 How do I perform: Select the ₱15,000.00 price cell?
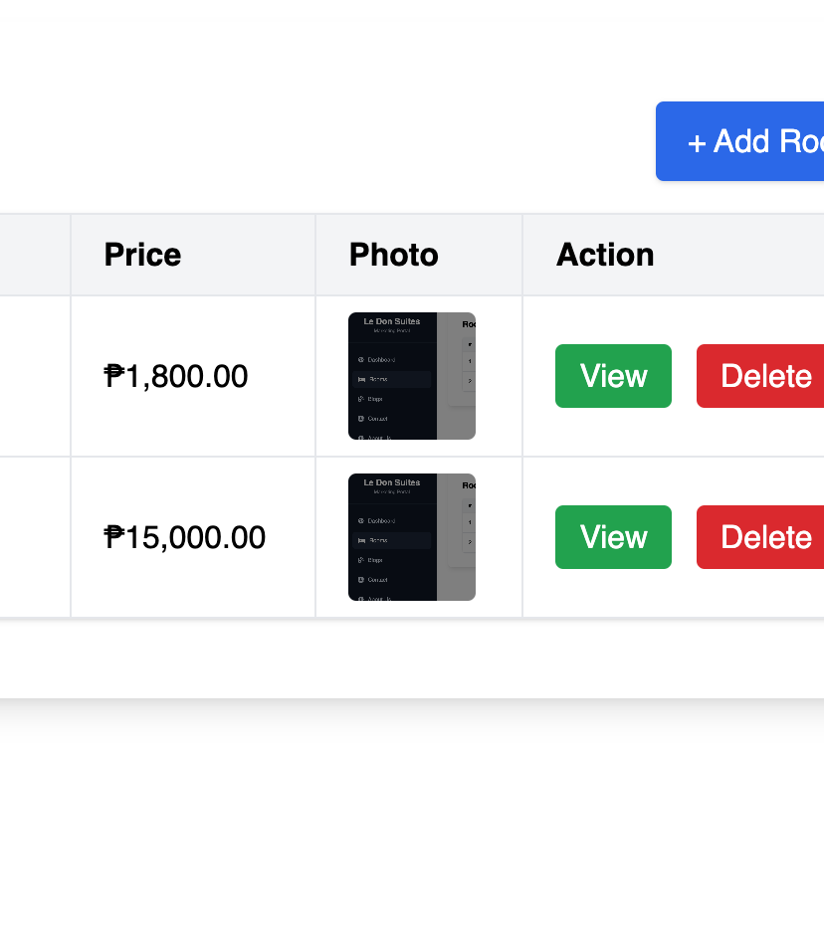tap(185, 537)
